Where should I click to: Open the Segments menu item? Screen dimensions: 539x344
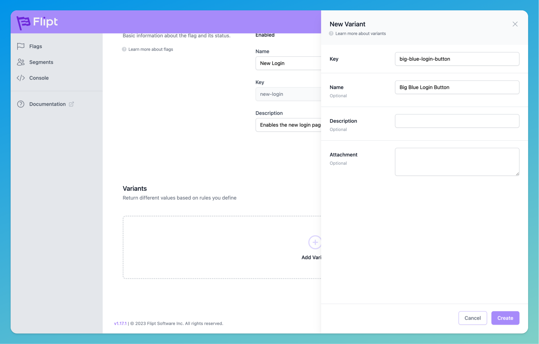(41, 62)
